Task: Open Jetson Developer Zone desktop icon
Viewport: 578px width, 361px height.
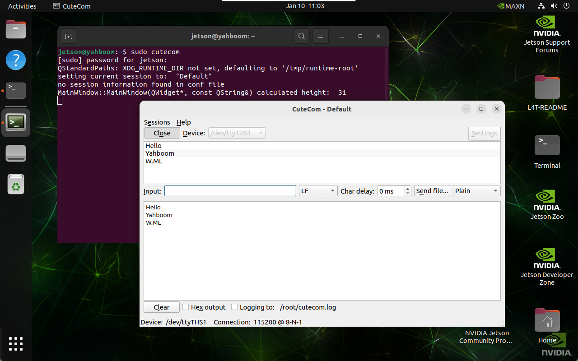Action: [547, 266]
